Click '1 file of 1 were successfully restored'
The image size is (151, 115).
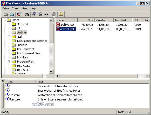pos(60,99)
